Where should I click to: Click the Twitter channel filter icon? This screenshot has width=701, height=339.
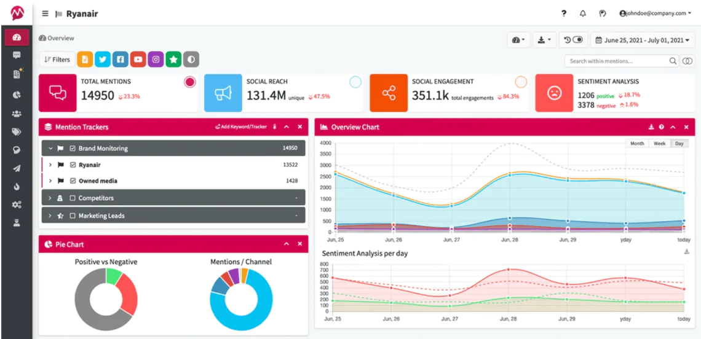point(102,60)
